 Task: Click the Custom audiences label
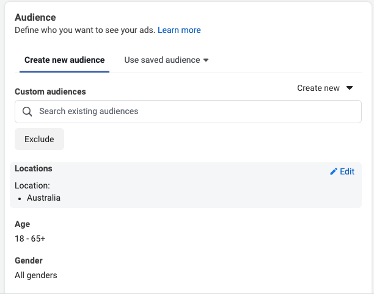click(50, 91)
